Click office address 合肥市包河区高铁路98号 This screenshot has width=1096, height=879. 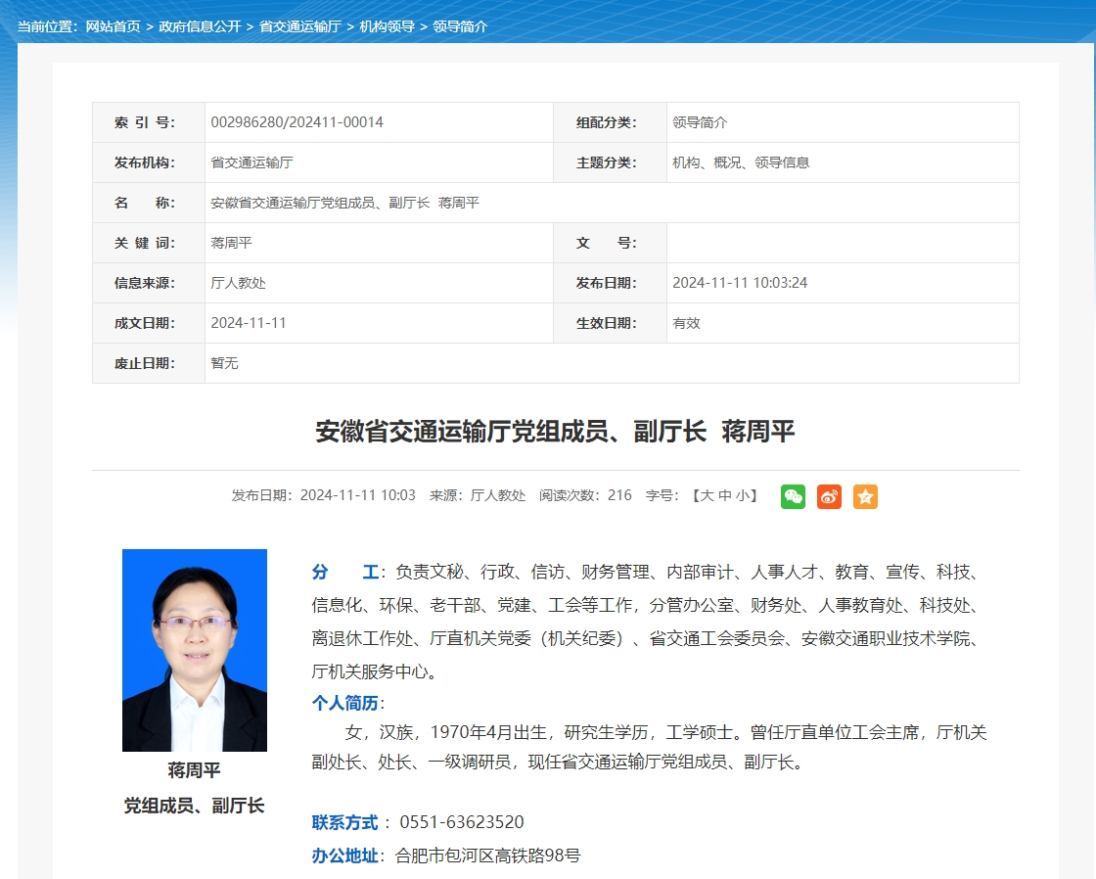(x=487, y=856)
